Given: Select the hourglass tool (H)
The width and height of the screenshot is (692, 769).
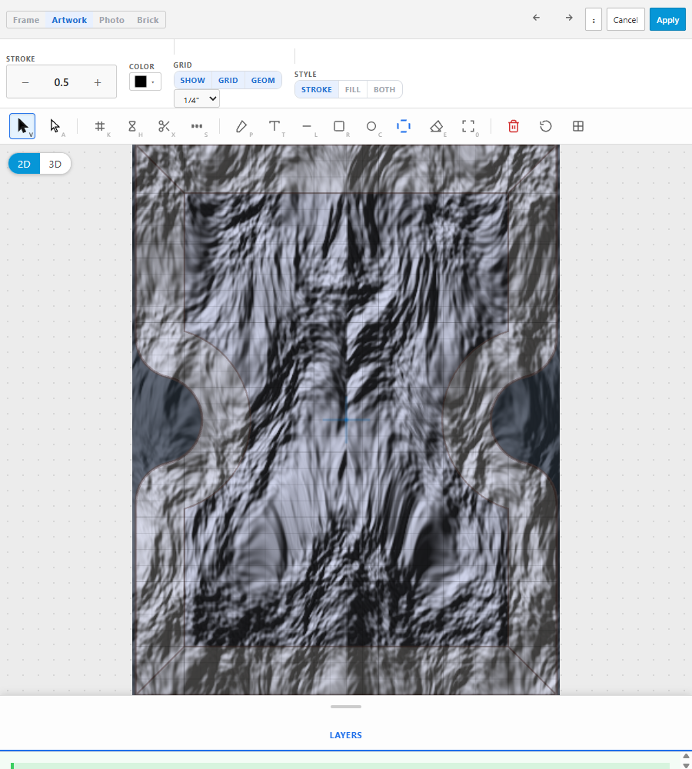Looking at the screenshot, I should [x=132, y=126].
